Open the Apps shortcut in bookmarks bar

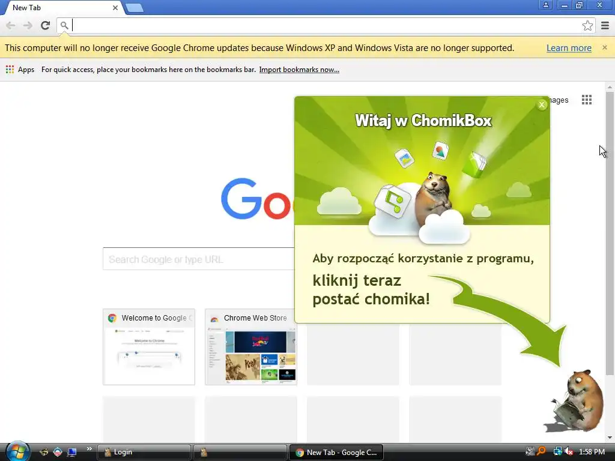[20, 70]
